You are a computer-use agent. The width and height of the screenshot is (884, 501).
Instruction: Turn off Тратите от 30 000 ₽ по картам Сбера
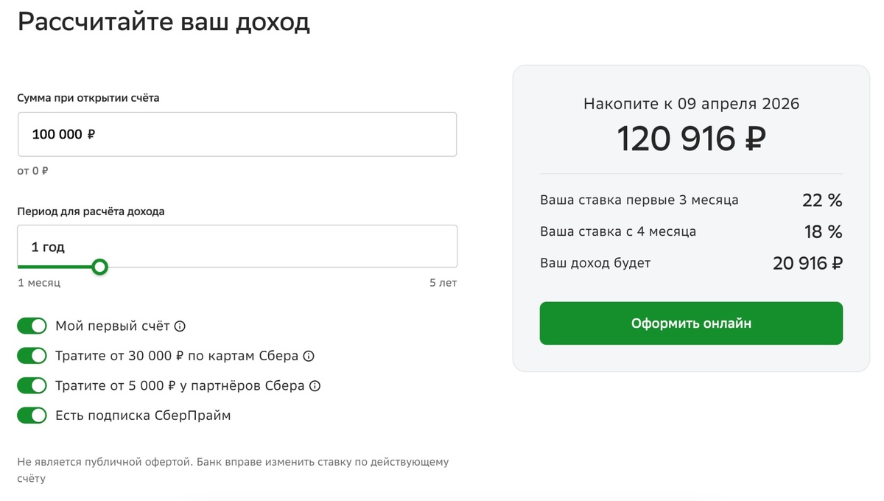pyautogui.click(x=32, y=355)
